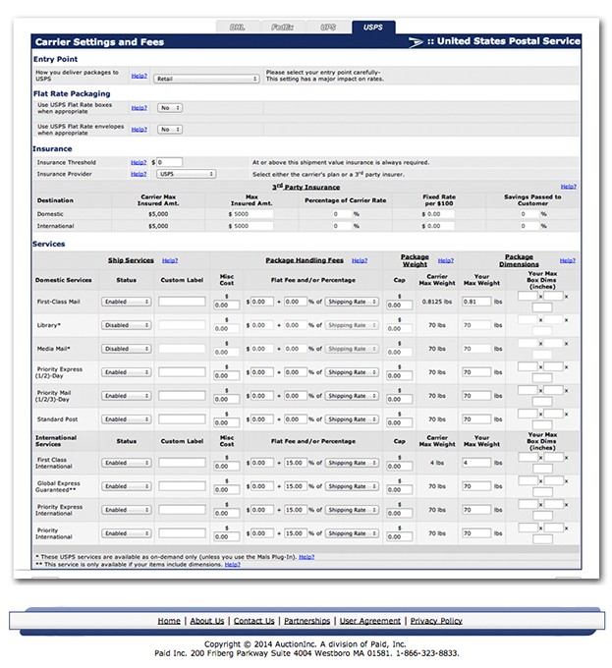Open the User Agreement footer link

[370, 621]
